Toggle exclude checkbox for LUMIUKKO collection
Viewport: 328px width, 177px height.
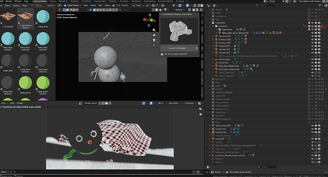[x=309, y=23]
